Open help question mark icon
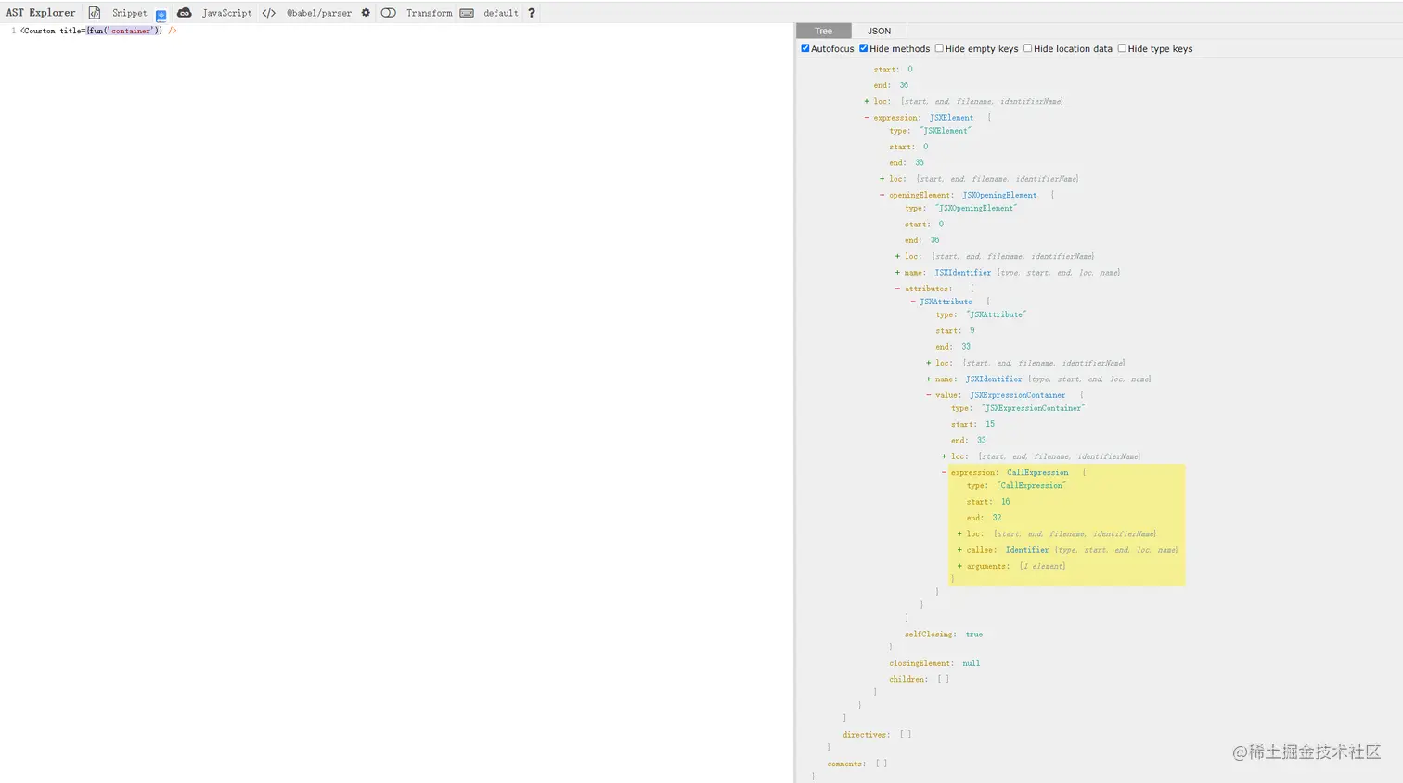Image resolution: width=1403 pixels, height=783 pixels. 532,13
